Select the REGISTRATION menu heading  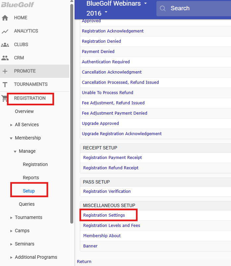click(30, 98)
